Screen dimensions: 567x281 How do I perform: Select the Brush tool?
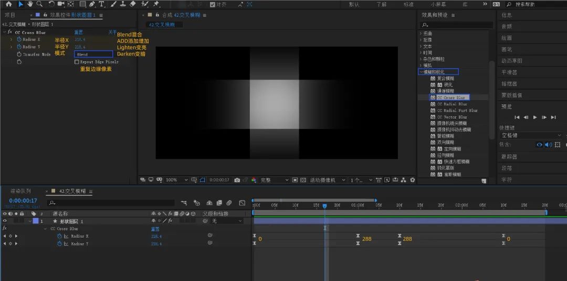113,4
